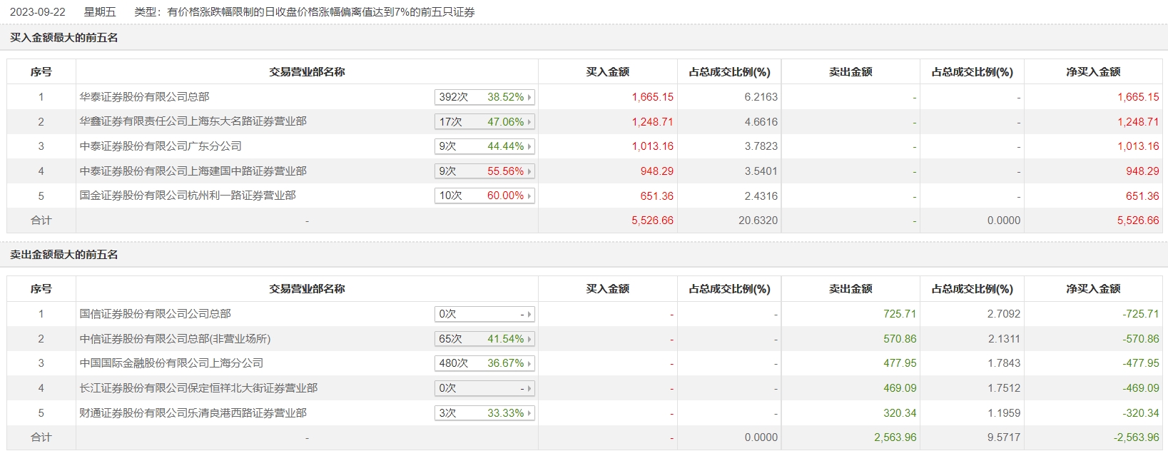
Task: Open 中国国际金融上海分公司 link
Action: click(x=171, y=363)
